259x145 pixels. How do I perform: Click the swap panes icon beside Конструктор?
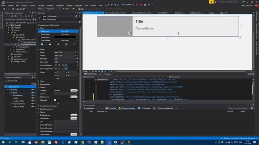coord(100,74)
